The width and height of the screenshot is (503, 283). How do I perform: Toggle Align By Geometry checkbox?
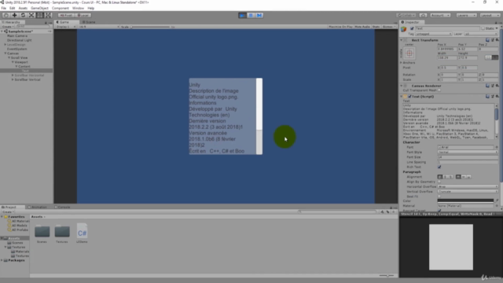(x=439, y=182)
